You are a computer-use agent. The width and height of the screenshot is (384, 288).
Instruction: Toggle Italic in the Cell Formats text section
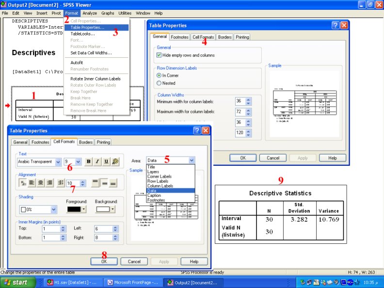[x=97, y=161]
